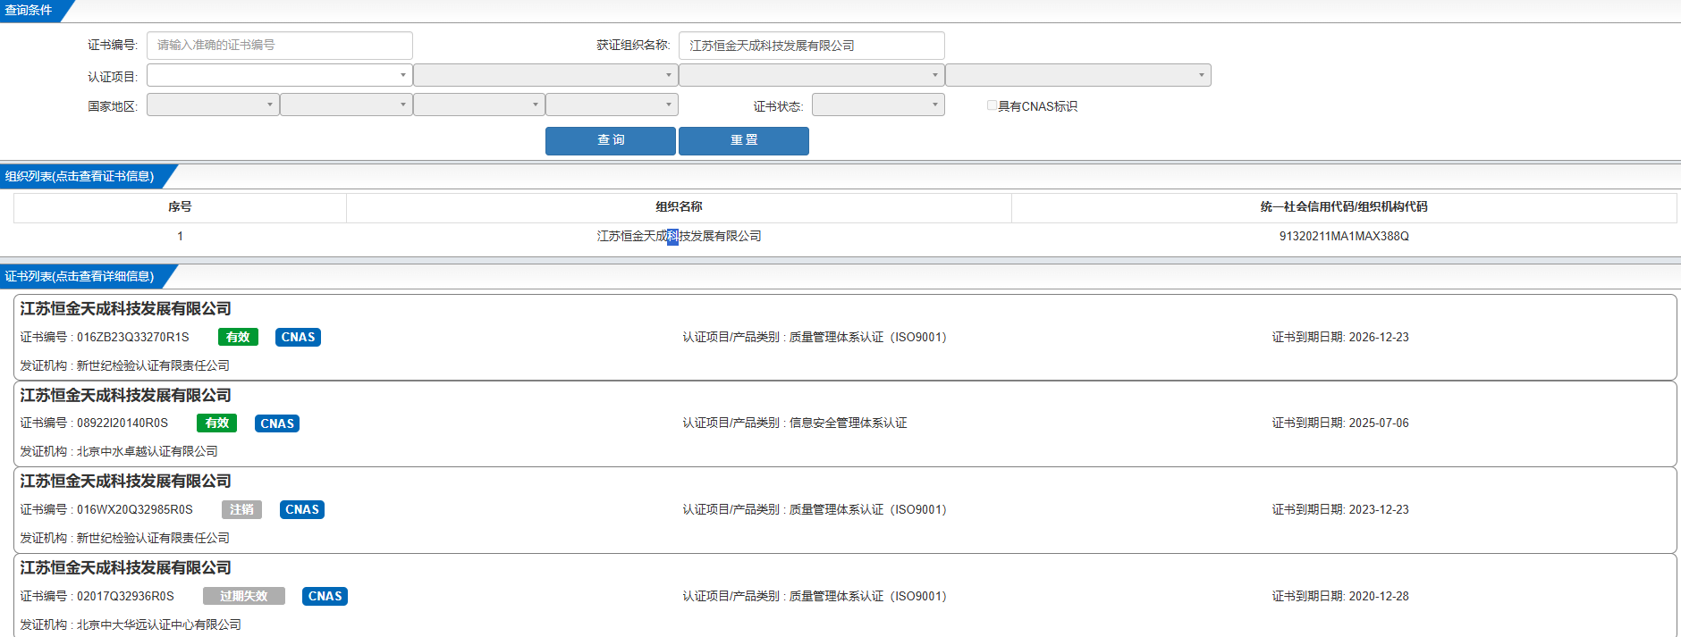Open the second 国家地区 dropdown
The image size is (1681, 637).
pos(346,105)
